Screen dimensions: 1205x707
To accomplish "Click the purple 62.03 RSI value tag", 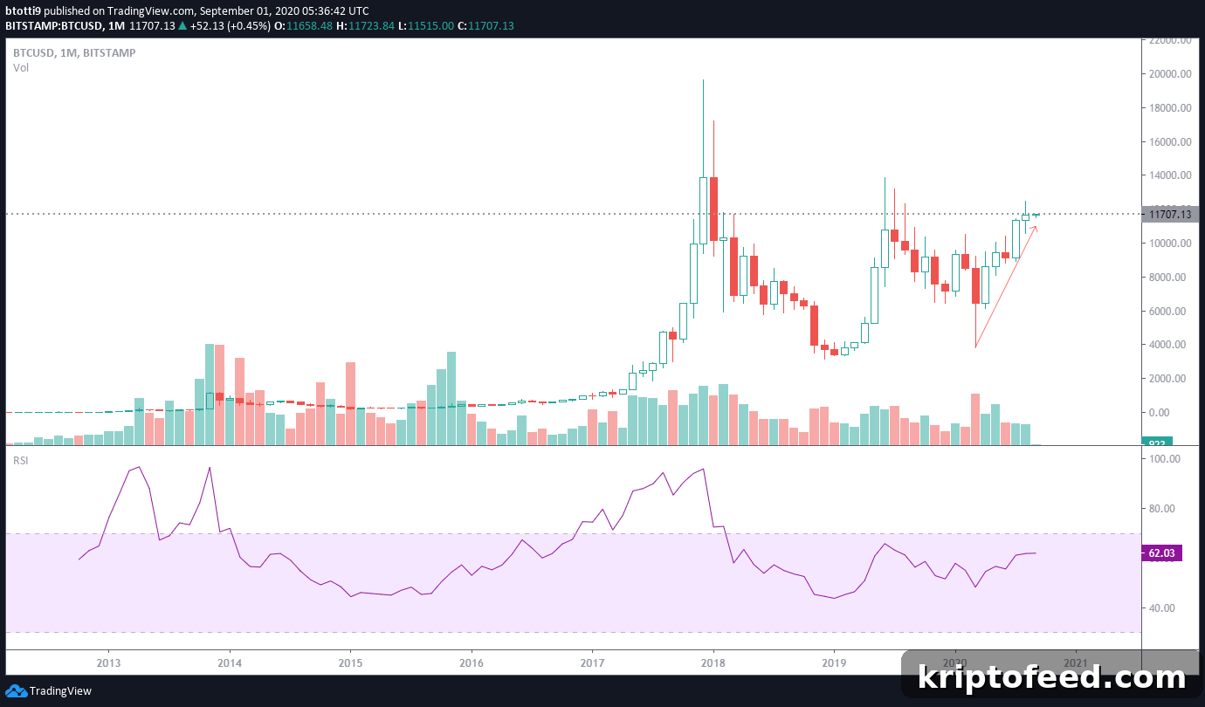I will (1162, 553).
